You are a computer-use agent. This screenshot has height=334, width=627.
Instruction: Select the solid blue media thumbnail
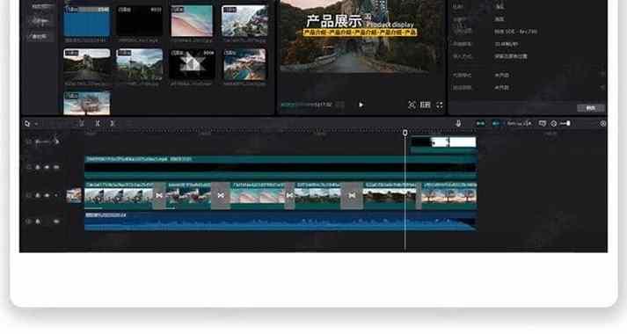click(87, 21)
